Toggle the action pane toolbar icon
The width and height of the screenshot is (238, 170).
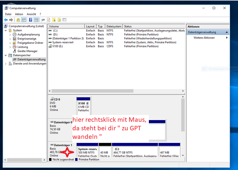[36, 20]
